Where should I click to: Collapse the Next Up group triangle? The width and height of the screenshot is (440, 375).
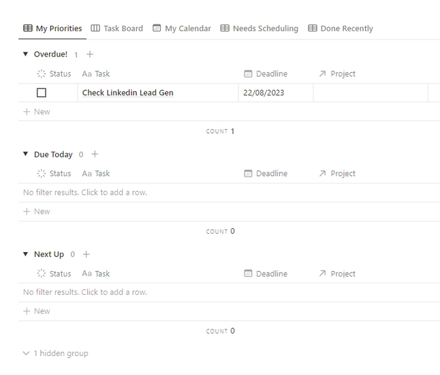tap(26, 254)
